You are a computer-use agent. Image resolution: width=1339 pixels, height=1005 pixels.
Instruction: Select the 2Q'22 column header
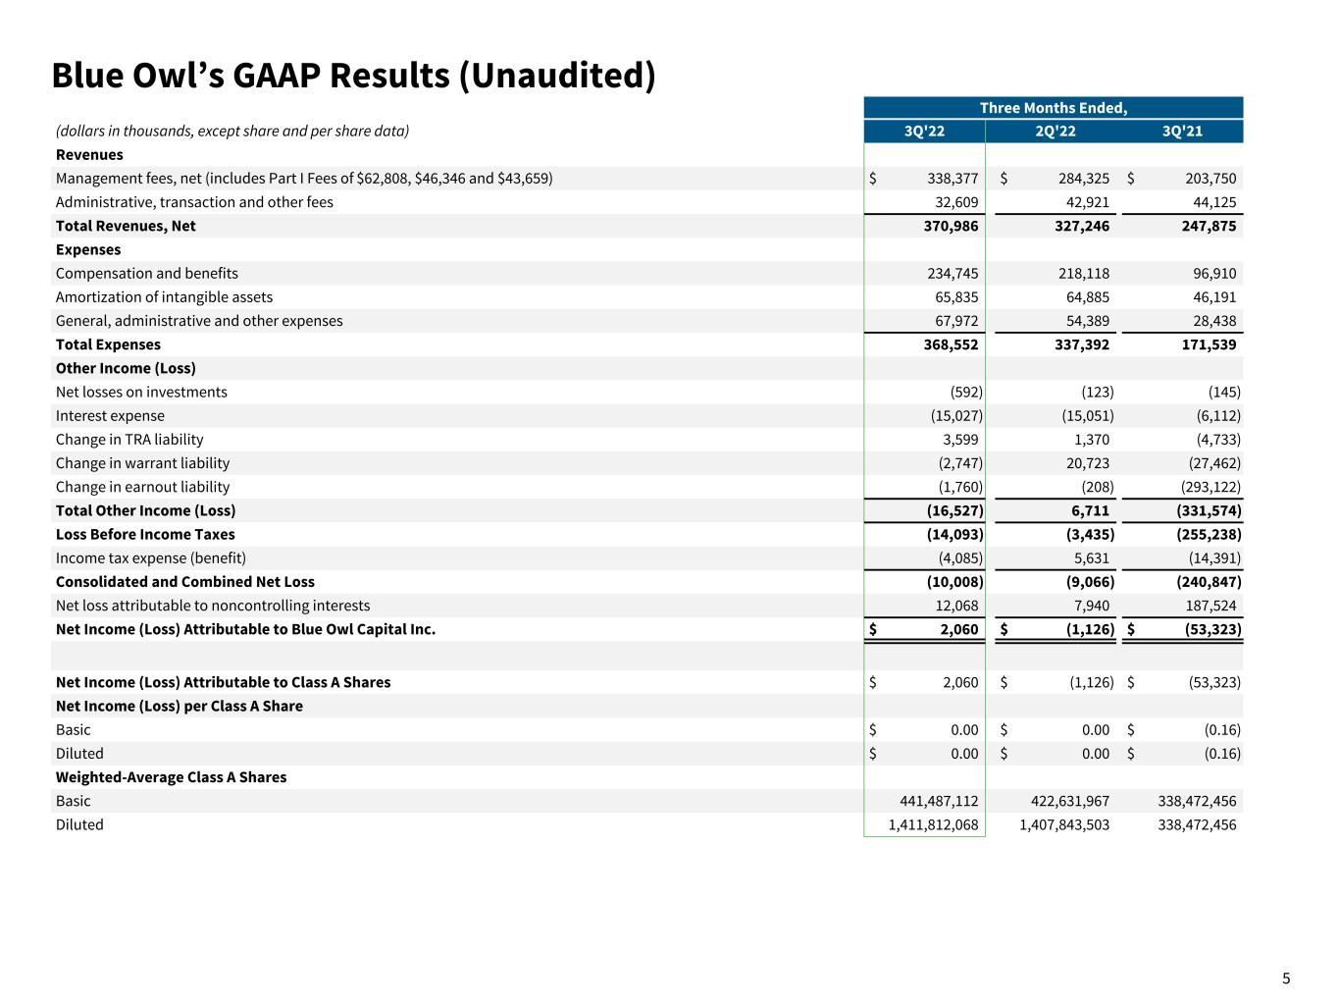(1055, 132)
